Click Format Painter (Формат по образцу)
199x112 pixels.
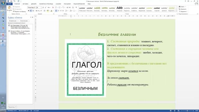click(x=19, y=12)
